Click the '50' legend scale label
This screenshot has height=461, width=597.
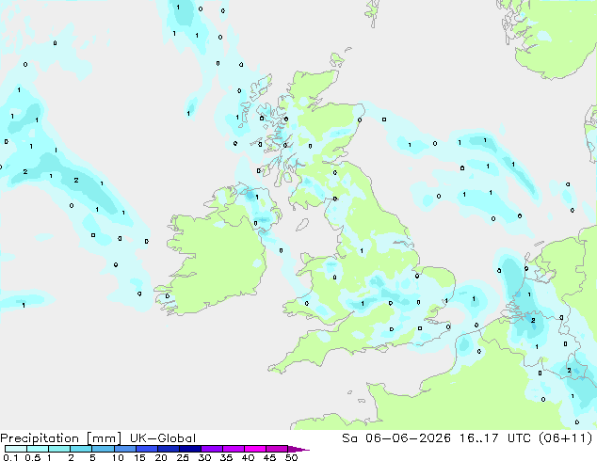click(291, 457)
